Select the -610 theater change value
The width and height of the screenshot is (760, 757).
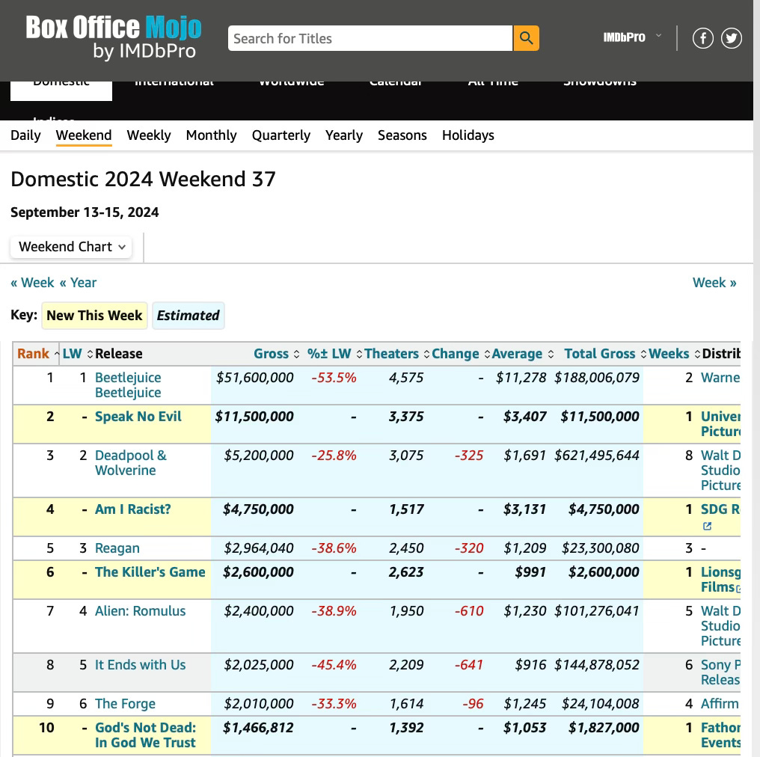pyautogui.click(x=469, y=611)
